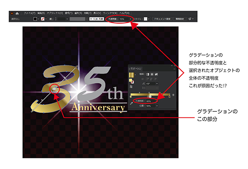Open the ファイル(F) menu
Viewport: 248px width, 169px height.
[29, 13]
